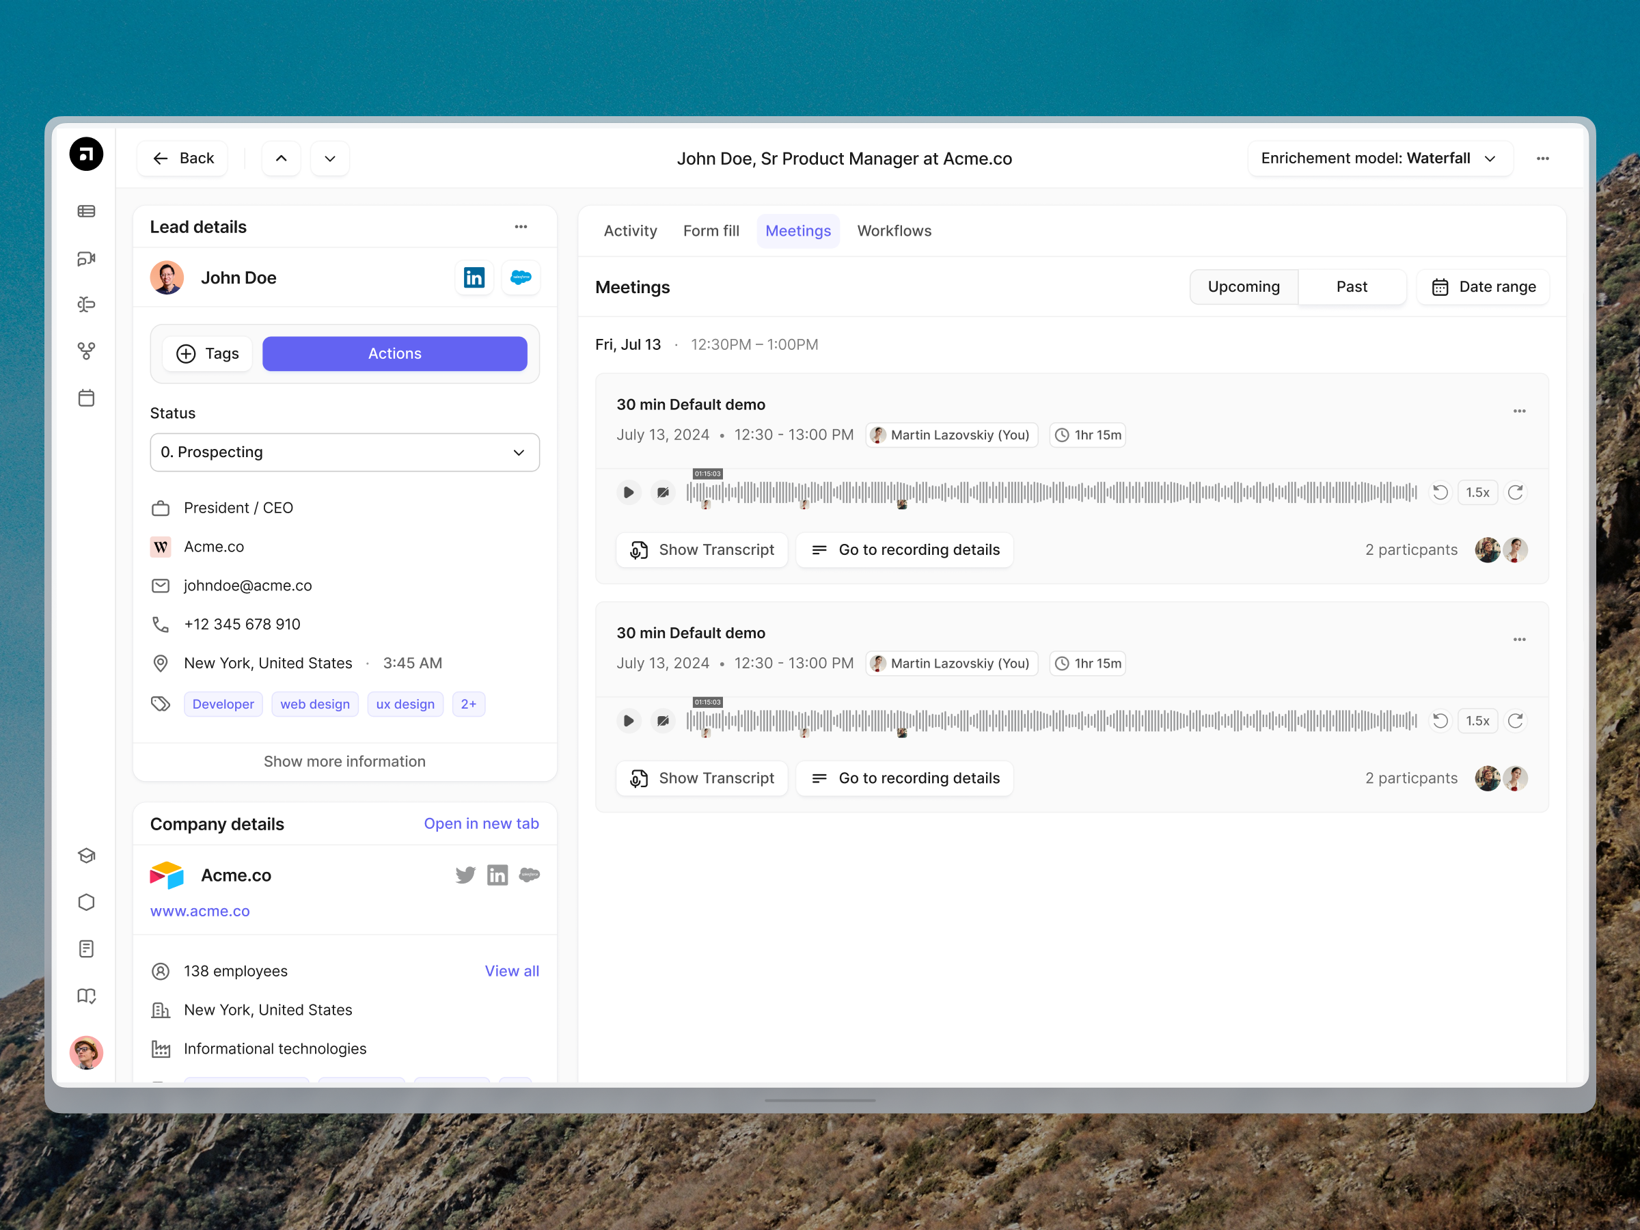Switch to the Activity tab
Image resolution: width=1640 pixels, height=1230 pixels.
pyautogui.click(x=629, y=230)
